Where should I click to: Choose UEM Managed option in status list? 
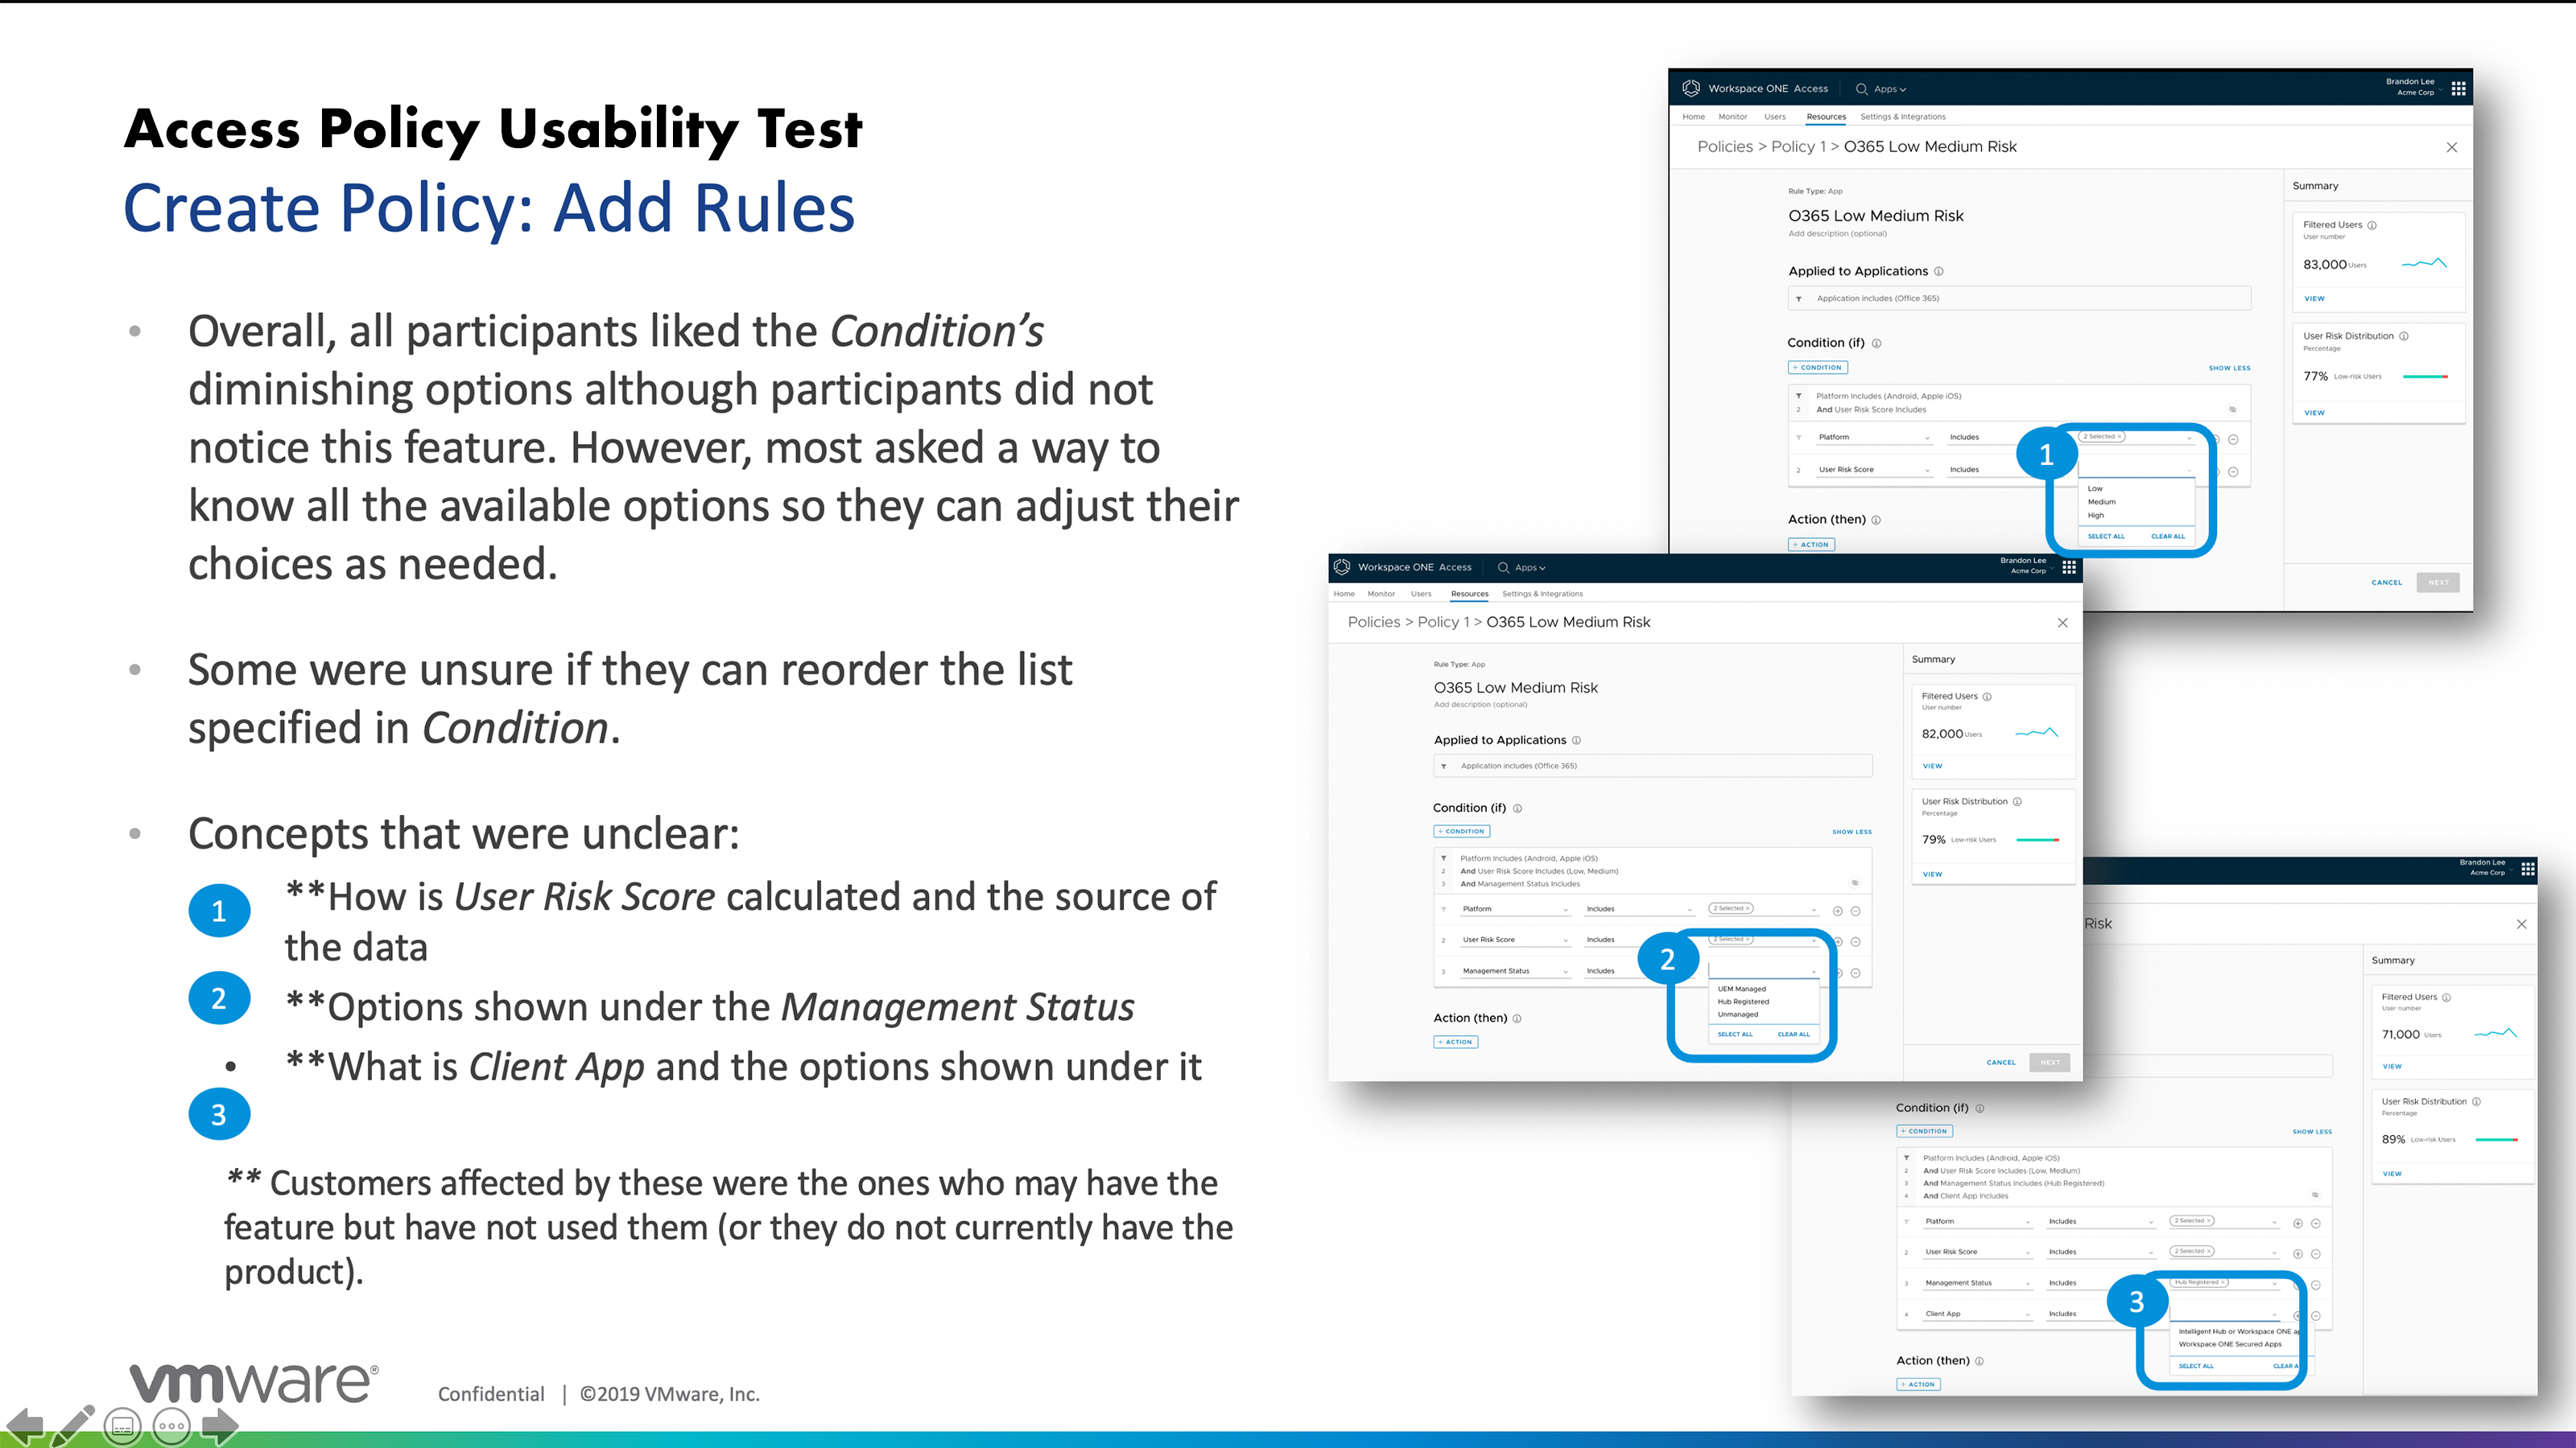1741,989
